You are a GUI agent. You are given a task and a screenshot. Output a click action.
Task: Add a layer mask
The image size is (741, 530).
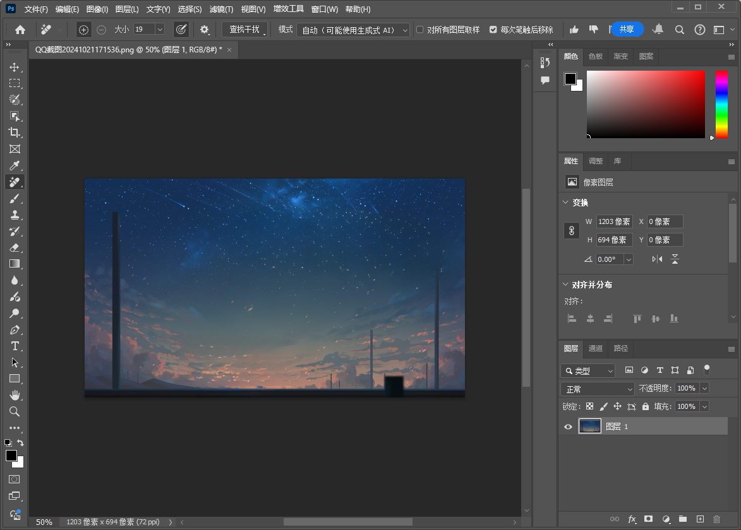(x=648, y=519)
